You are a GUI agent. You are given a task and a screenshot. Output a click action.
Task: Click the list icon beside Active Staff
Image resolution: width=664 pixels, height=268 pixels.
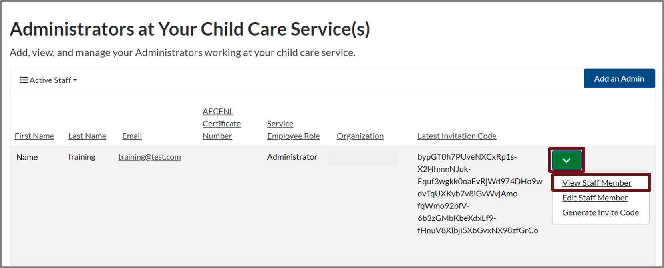click(24, 80)
